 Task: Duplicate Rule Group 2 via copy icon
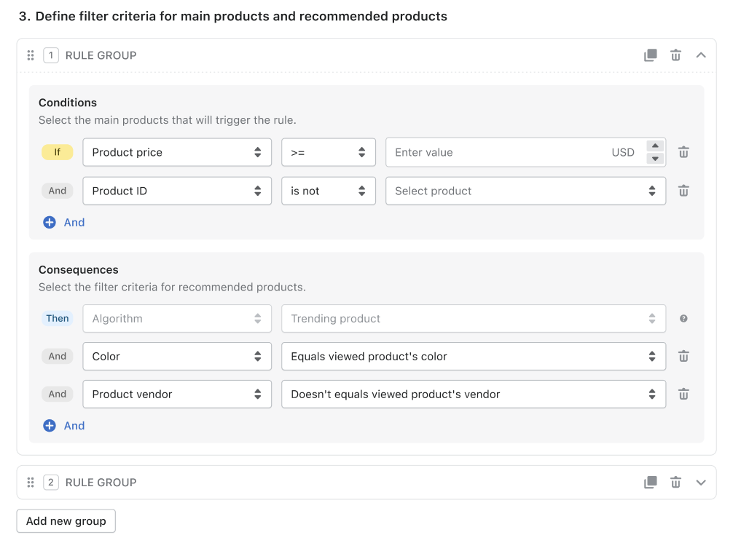point(650,482)
